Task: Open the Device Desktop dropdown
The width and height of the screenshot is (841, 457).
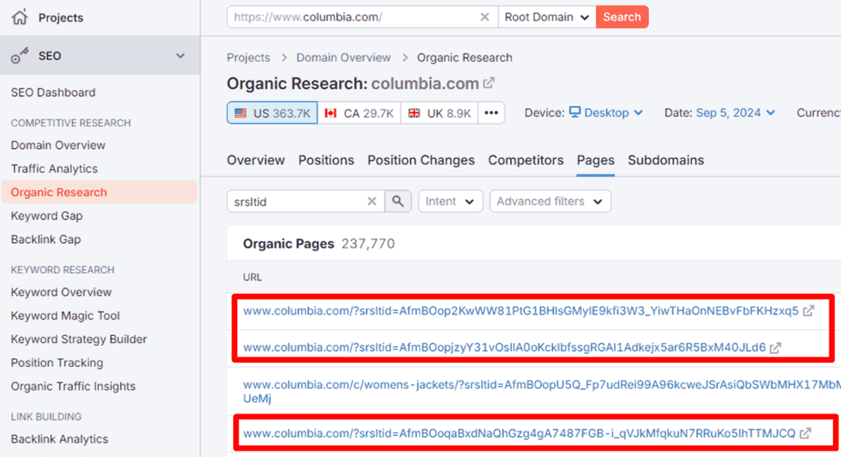Action: 606,112
